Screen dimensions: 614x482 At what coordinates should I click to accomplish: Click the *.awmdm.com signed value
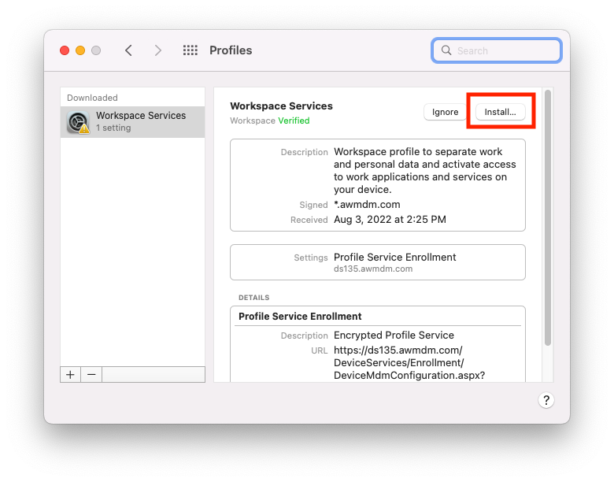coord(367,205)
